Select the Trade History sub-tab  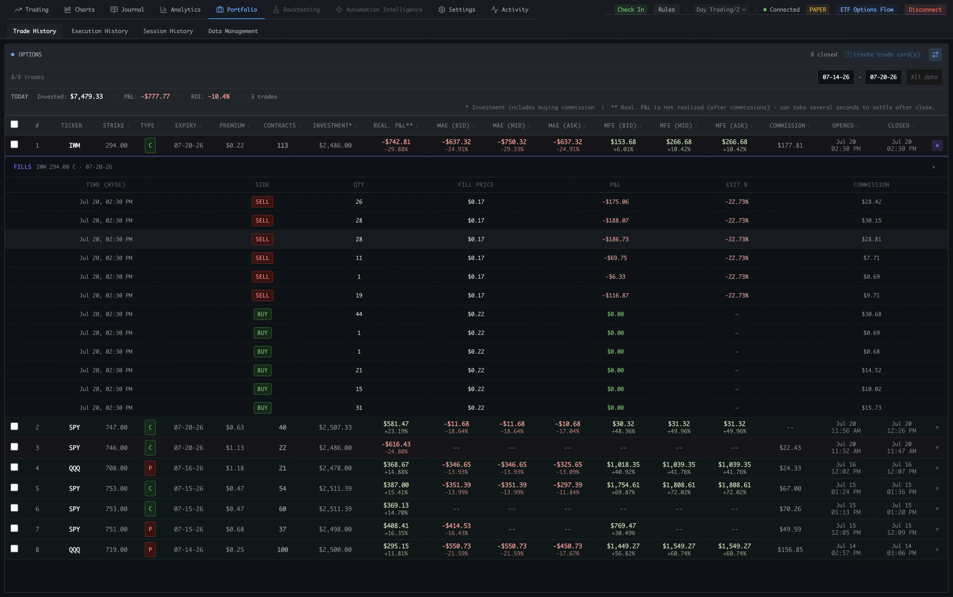pos(34,31)
